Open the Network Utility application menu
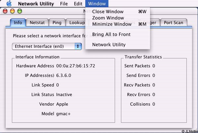The height and width of the screenshot is (133, 198). 36,4
